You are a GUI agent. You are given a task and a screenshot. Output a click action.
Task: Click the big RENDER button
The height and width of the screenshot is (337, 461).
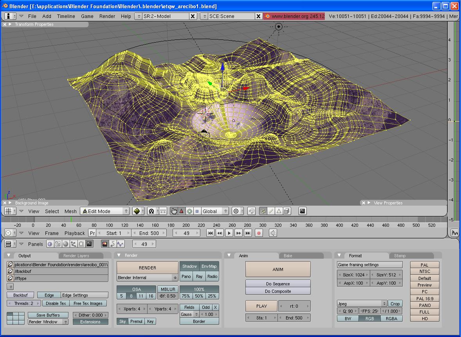[148, 268]
